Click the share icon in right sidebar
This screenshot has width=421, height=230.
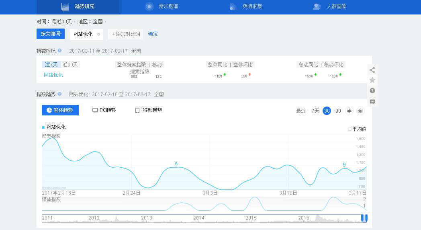372,70
